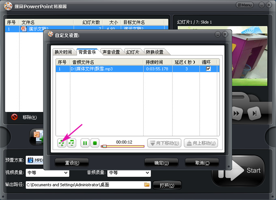
Task: Close the 自定义设置 dialog
Action: [x=225, y=34]
